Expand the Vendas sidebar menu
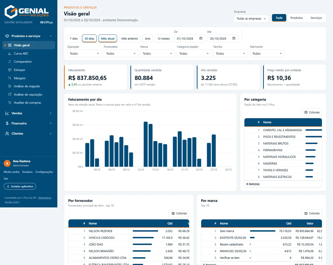Viewport: 333px width, 265px height. click(x=29, y=113)
